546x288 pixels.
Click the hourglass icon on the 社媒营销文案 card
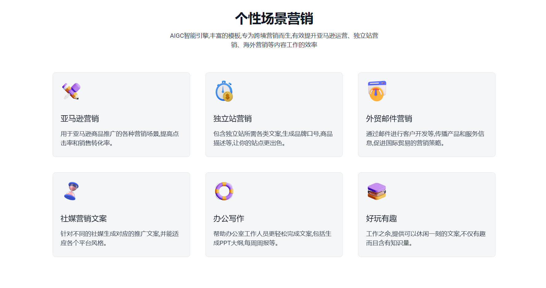[71, 191]
